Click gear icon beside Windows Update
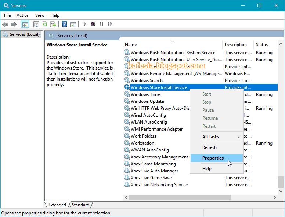This screenshot has width=285, height=217. click(127, 101)
